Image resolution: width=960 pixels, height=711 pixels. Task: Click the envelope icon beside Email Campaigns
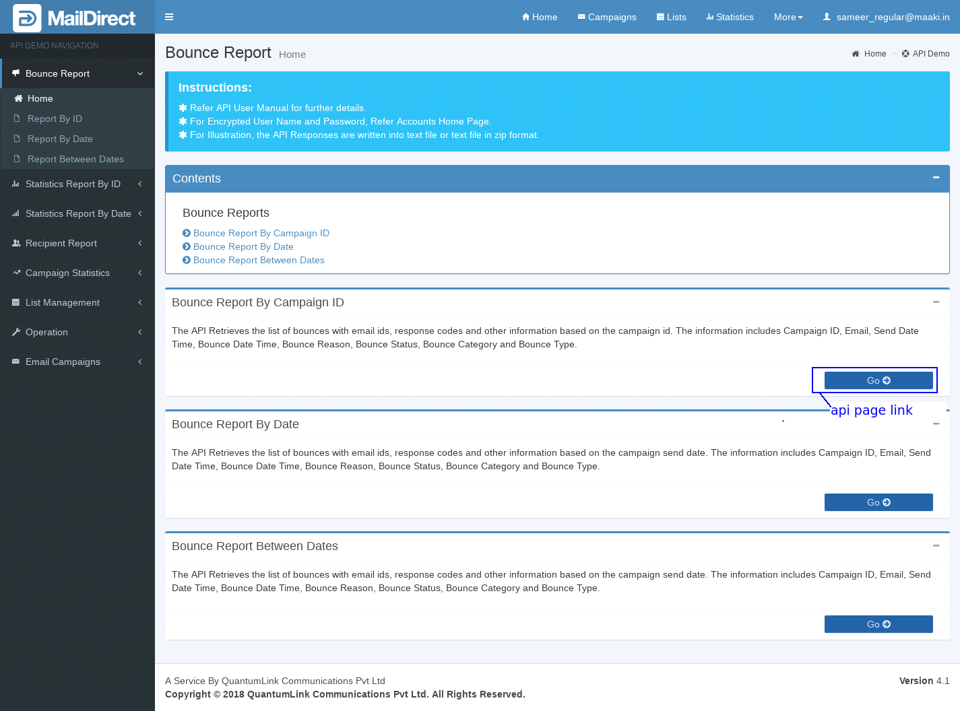pyautogui.click(x=16, y=362)
